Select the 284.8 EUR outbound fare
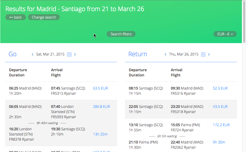Screen dimensions: 246x152 101,107
